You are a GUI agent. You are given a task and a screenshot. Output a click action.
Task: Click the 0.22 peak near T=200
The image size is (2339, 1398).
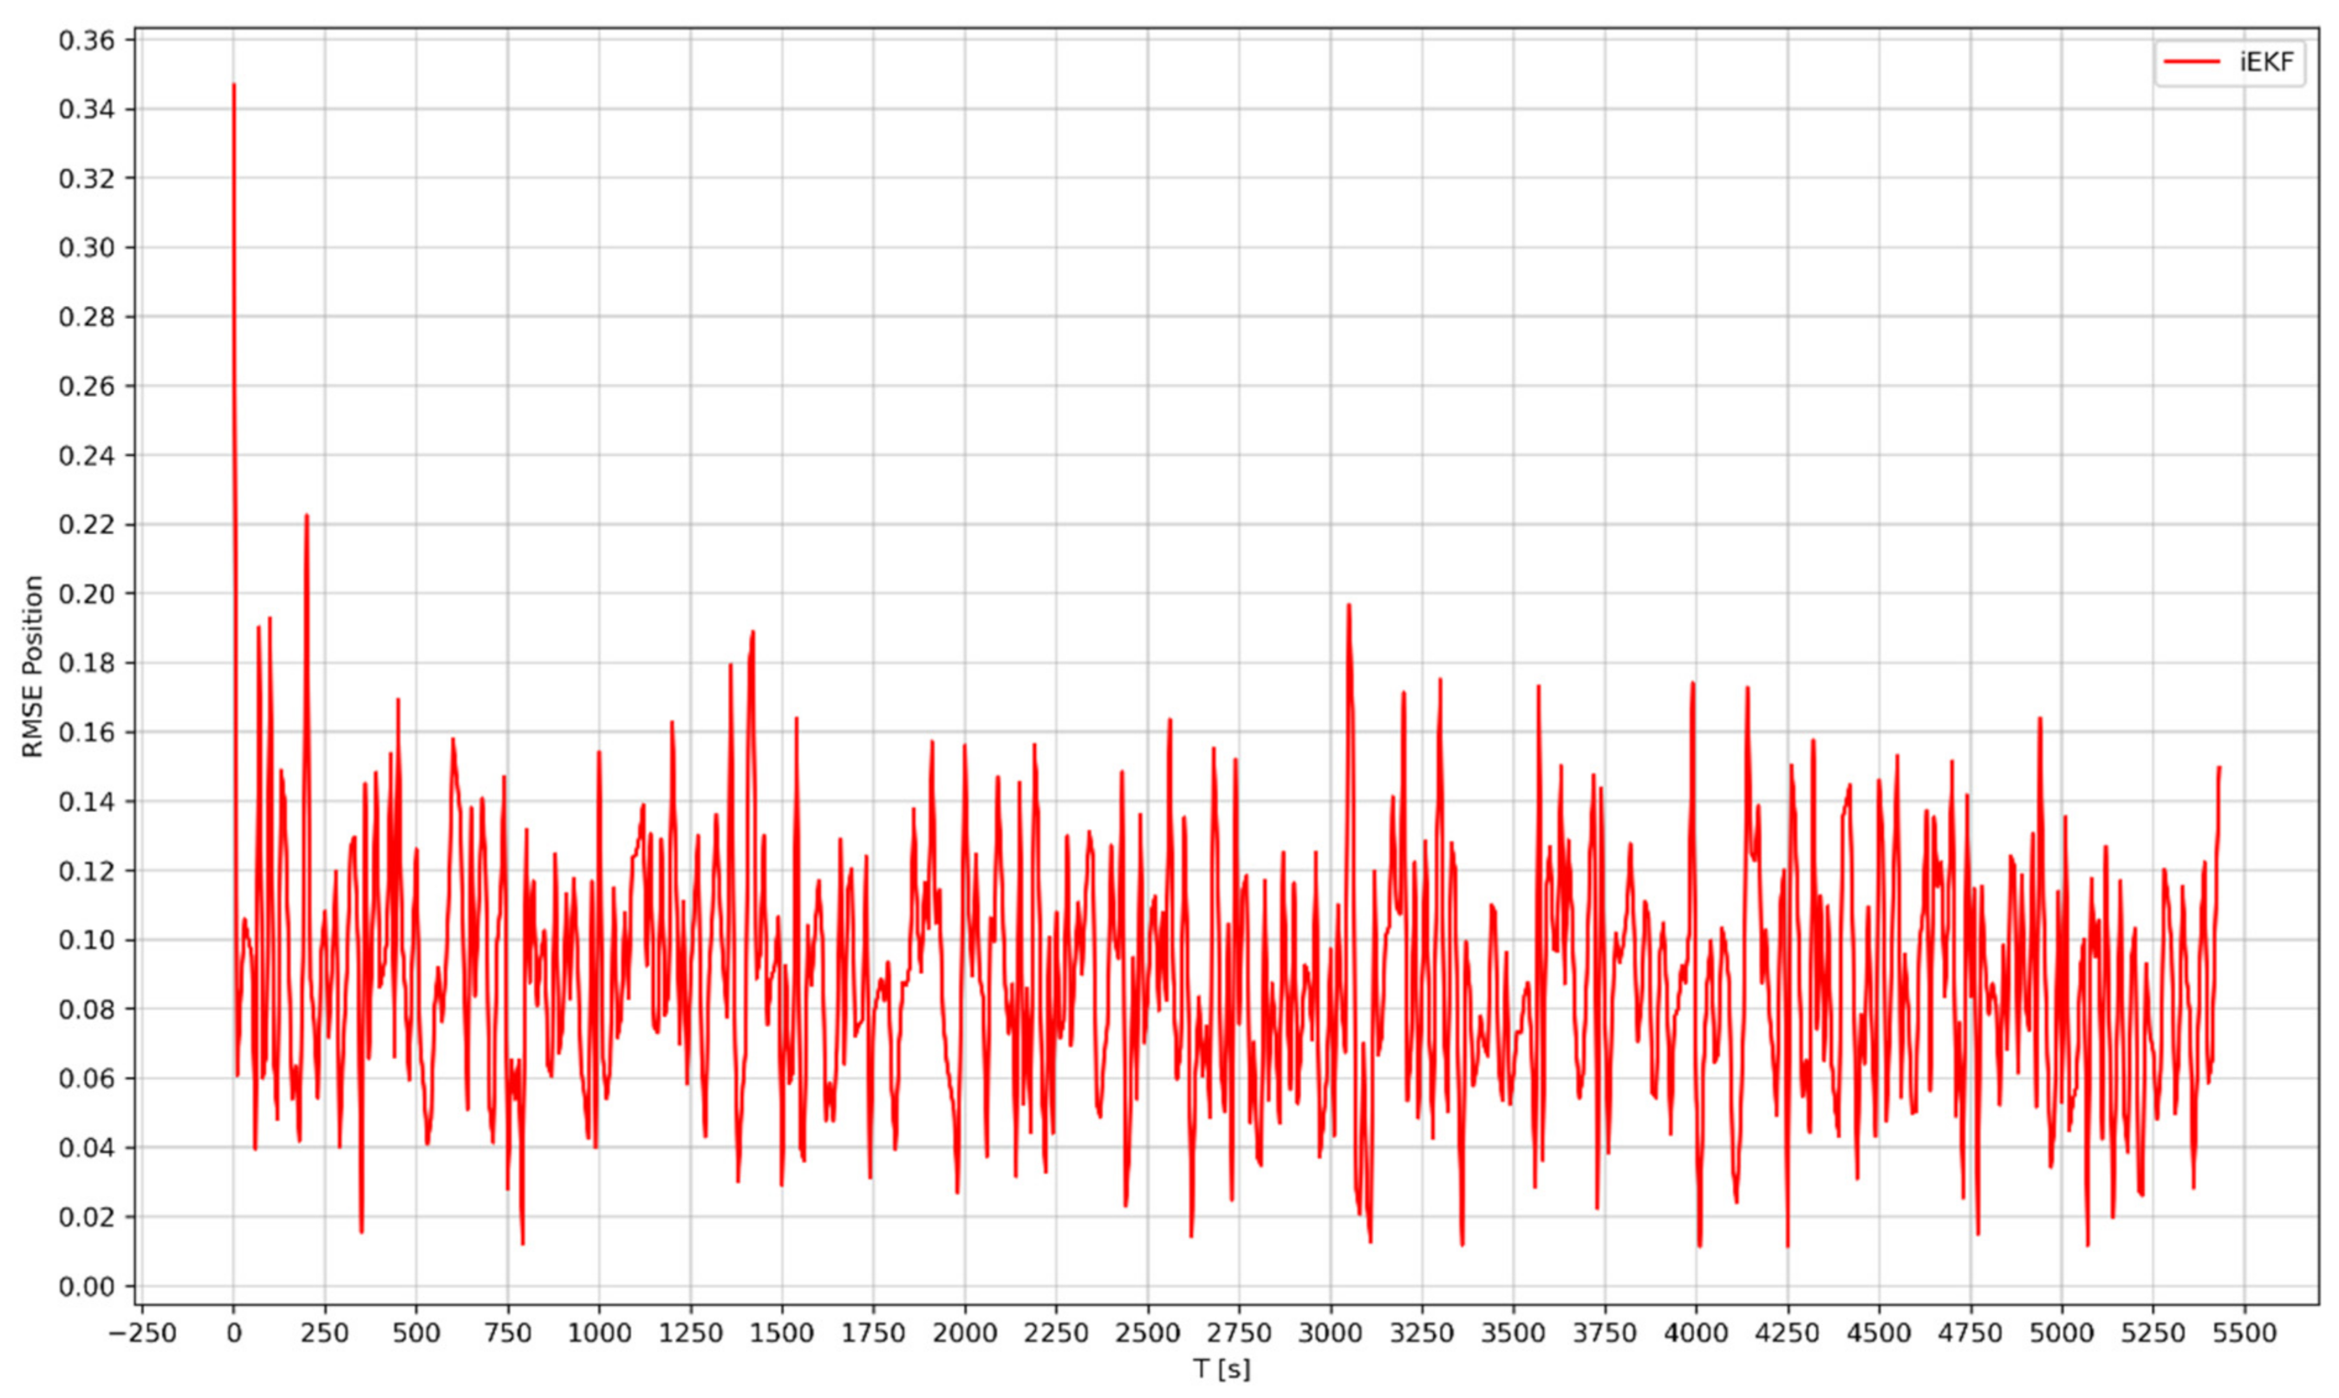[x=306, y=516]
